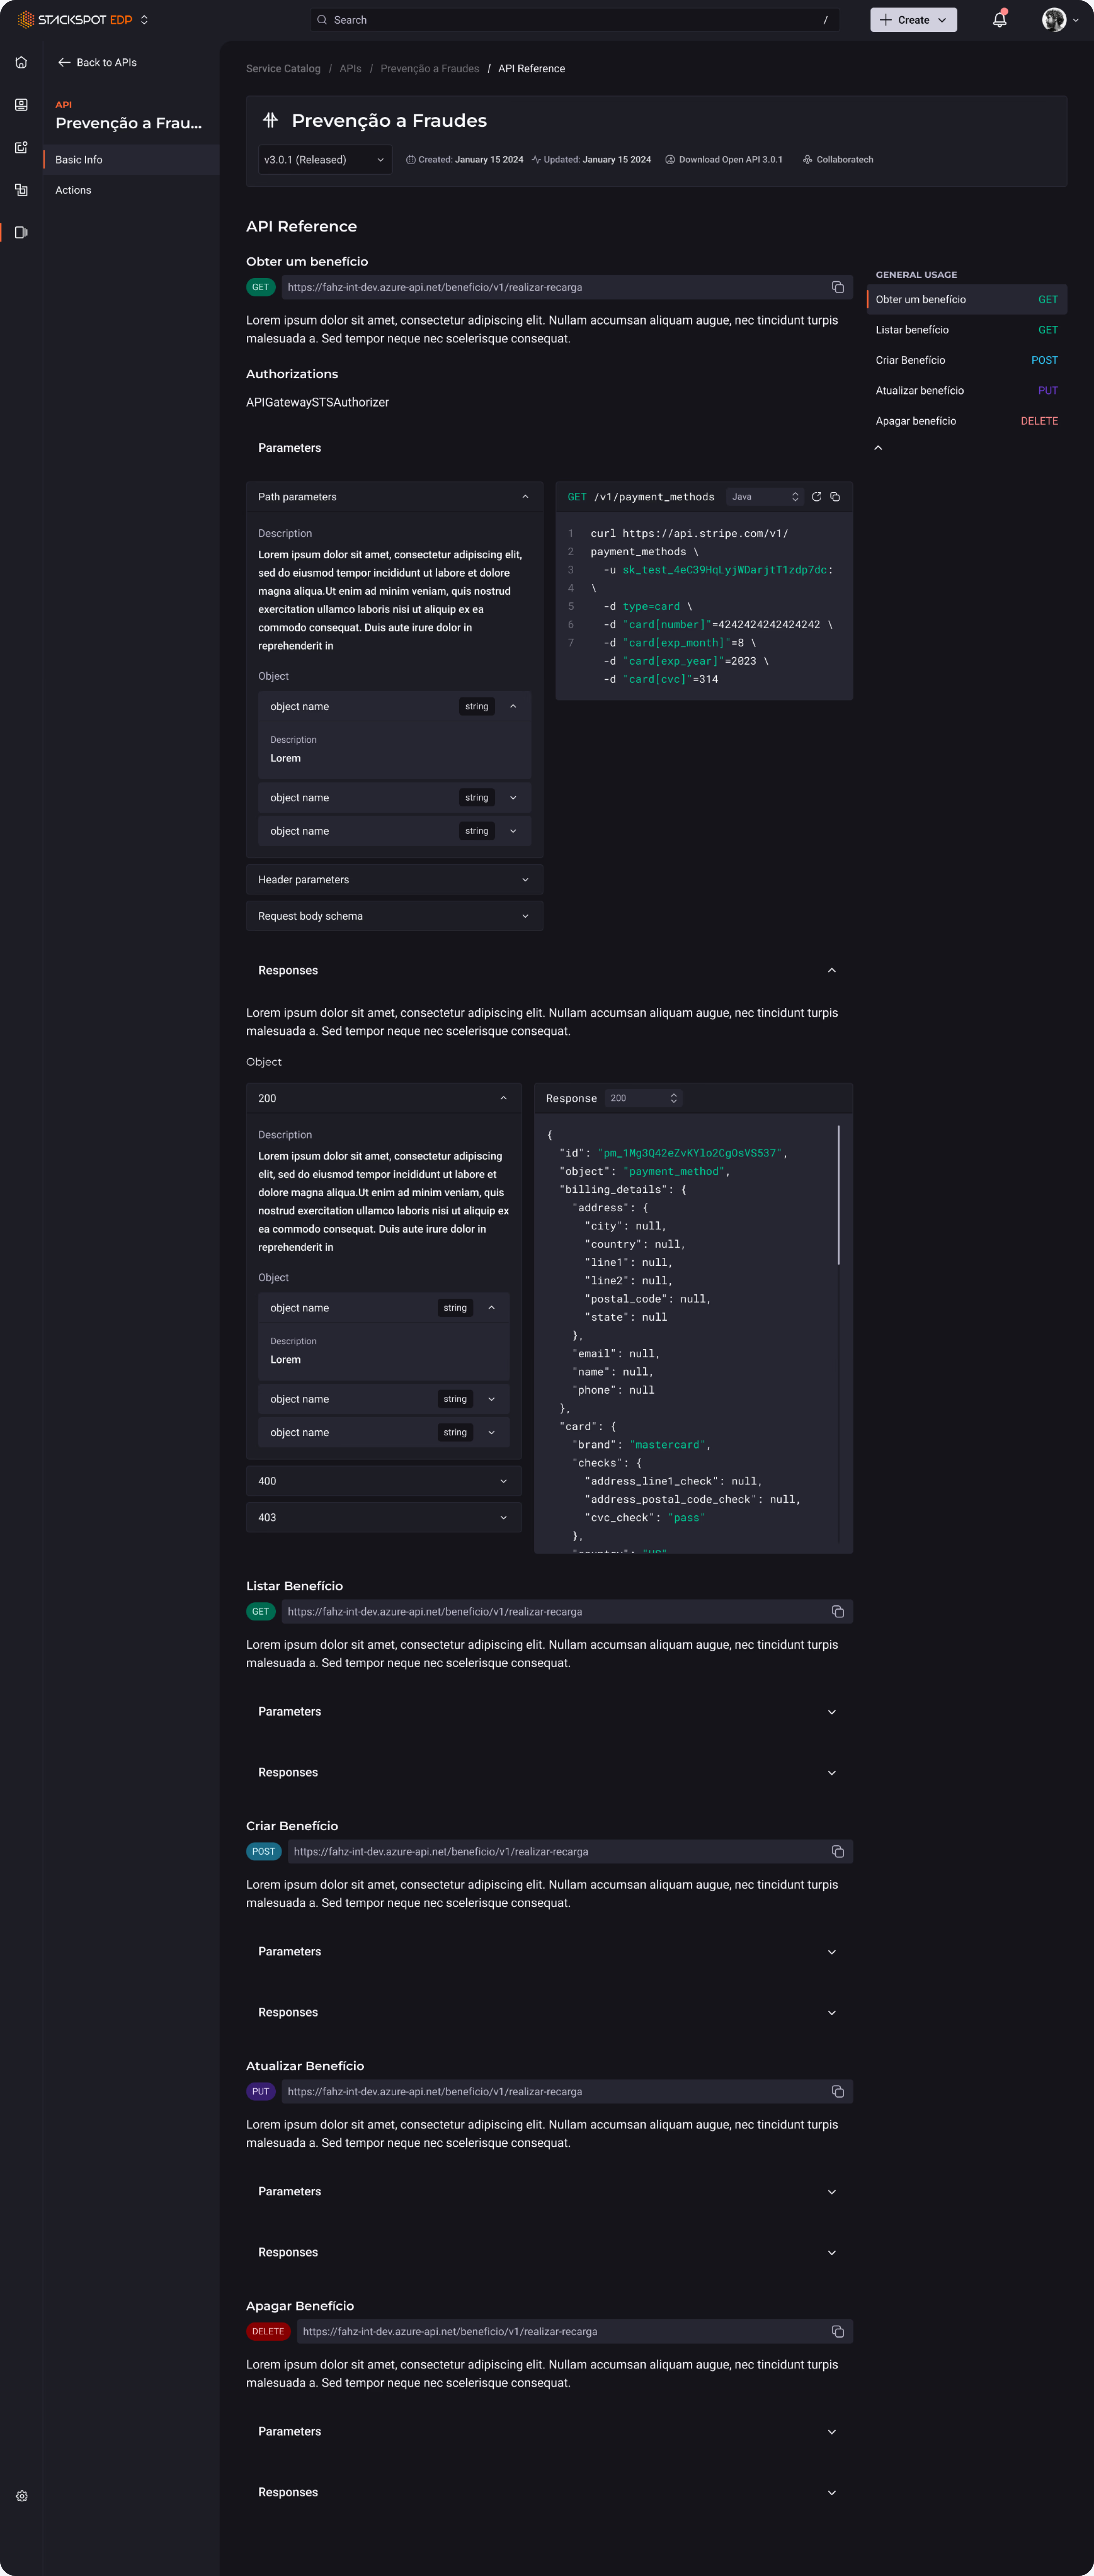Screen dimensions: 1094x2576
Task: Expand Responses under Criar Benefício
Action: pyautogui.click(x=549, y=2013)
